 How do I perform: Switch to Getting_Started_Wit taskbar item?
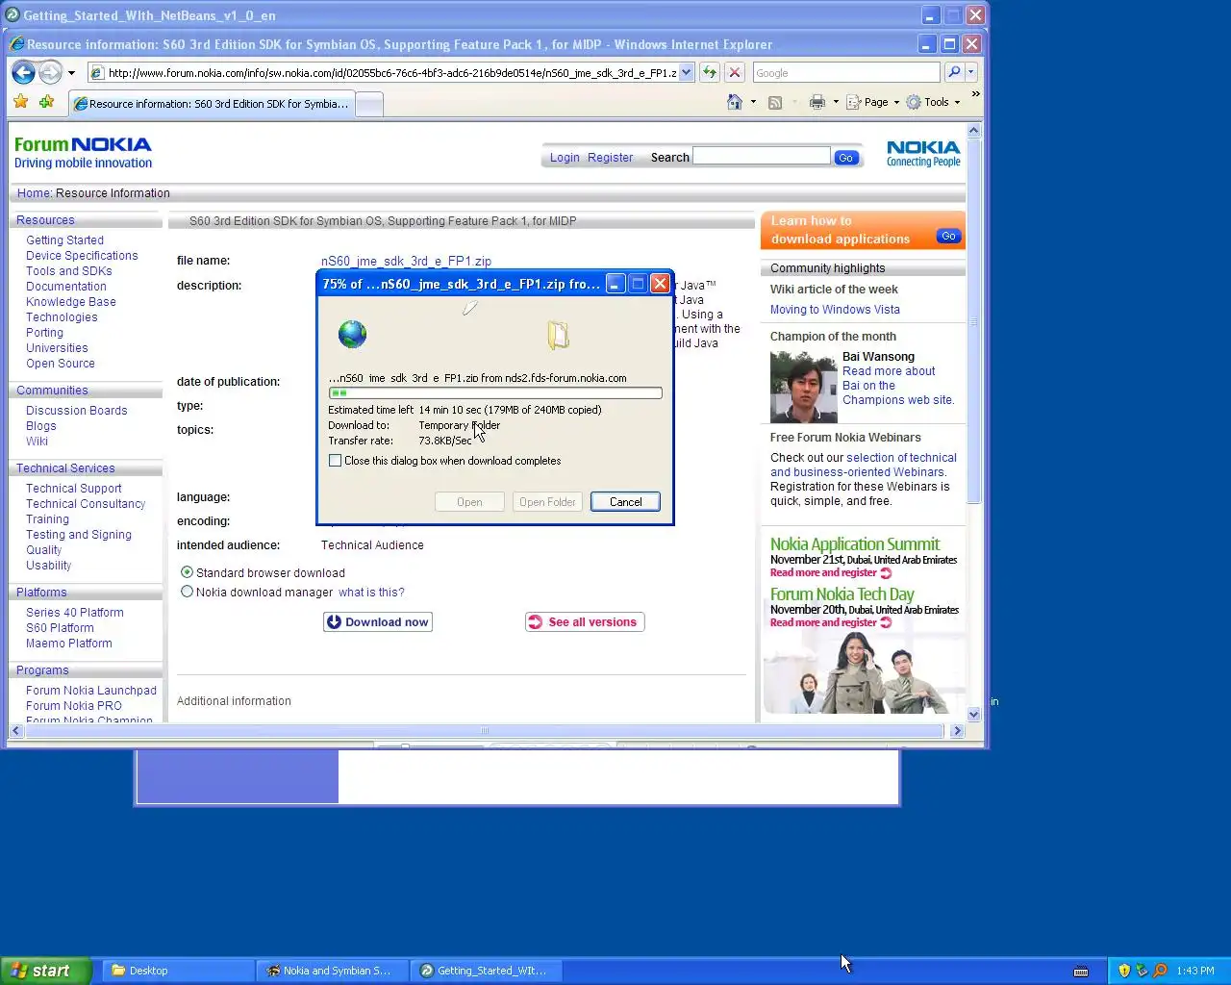click(487, 971)
